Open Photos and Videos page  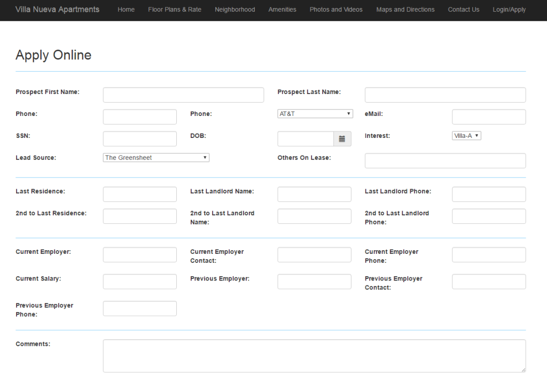click(336, 10)
